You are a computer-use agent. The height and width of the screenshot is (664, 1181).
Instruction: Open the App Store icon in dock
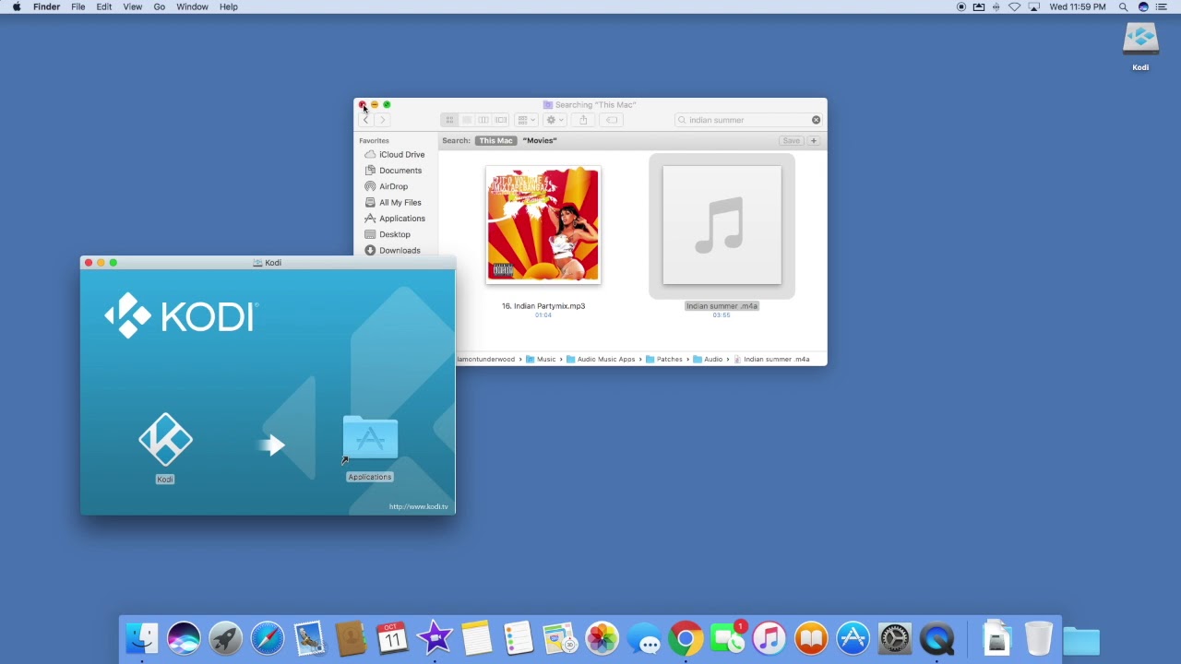pos(853,638)
